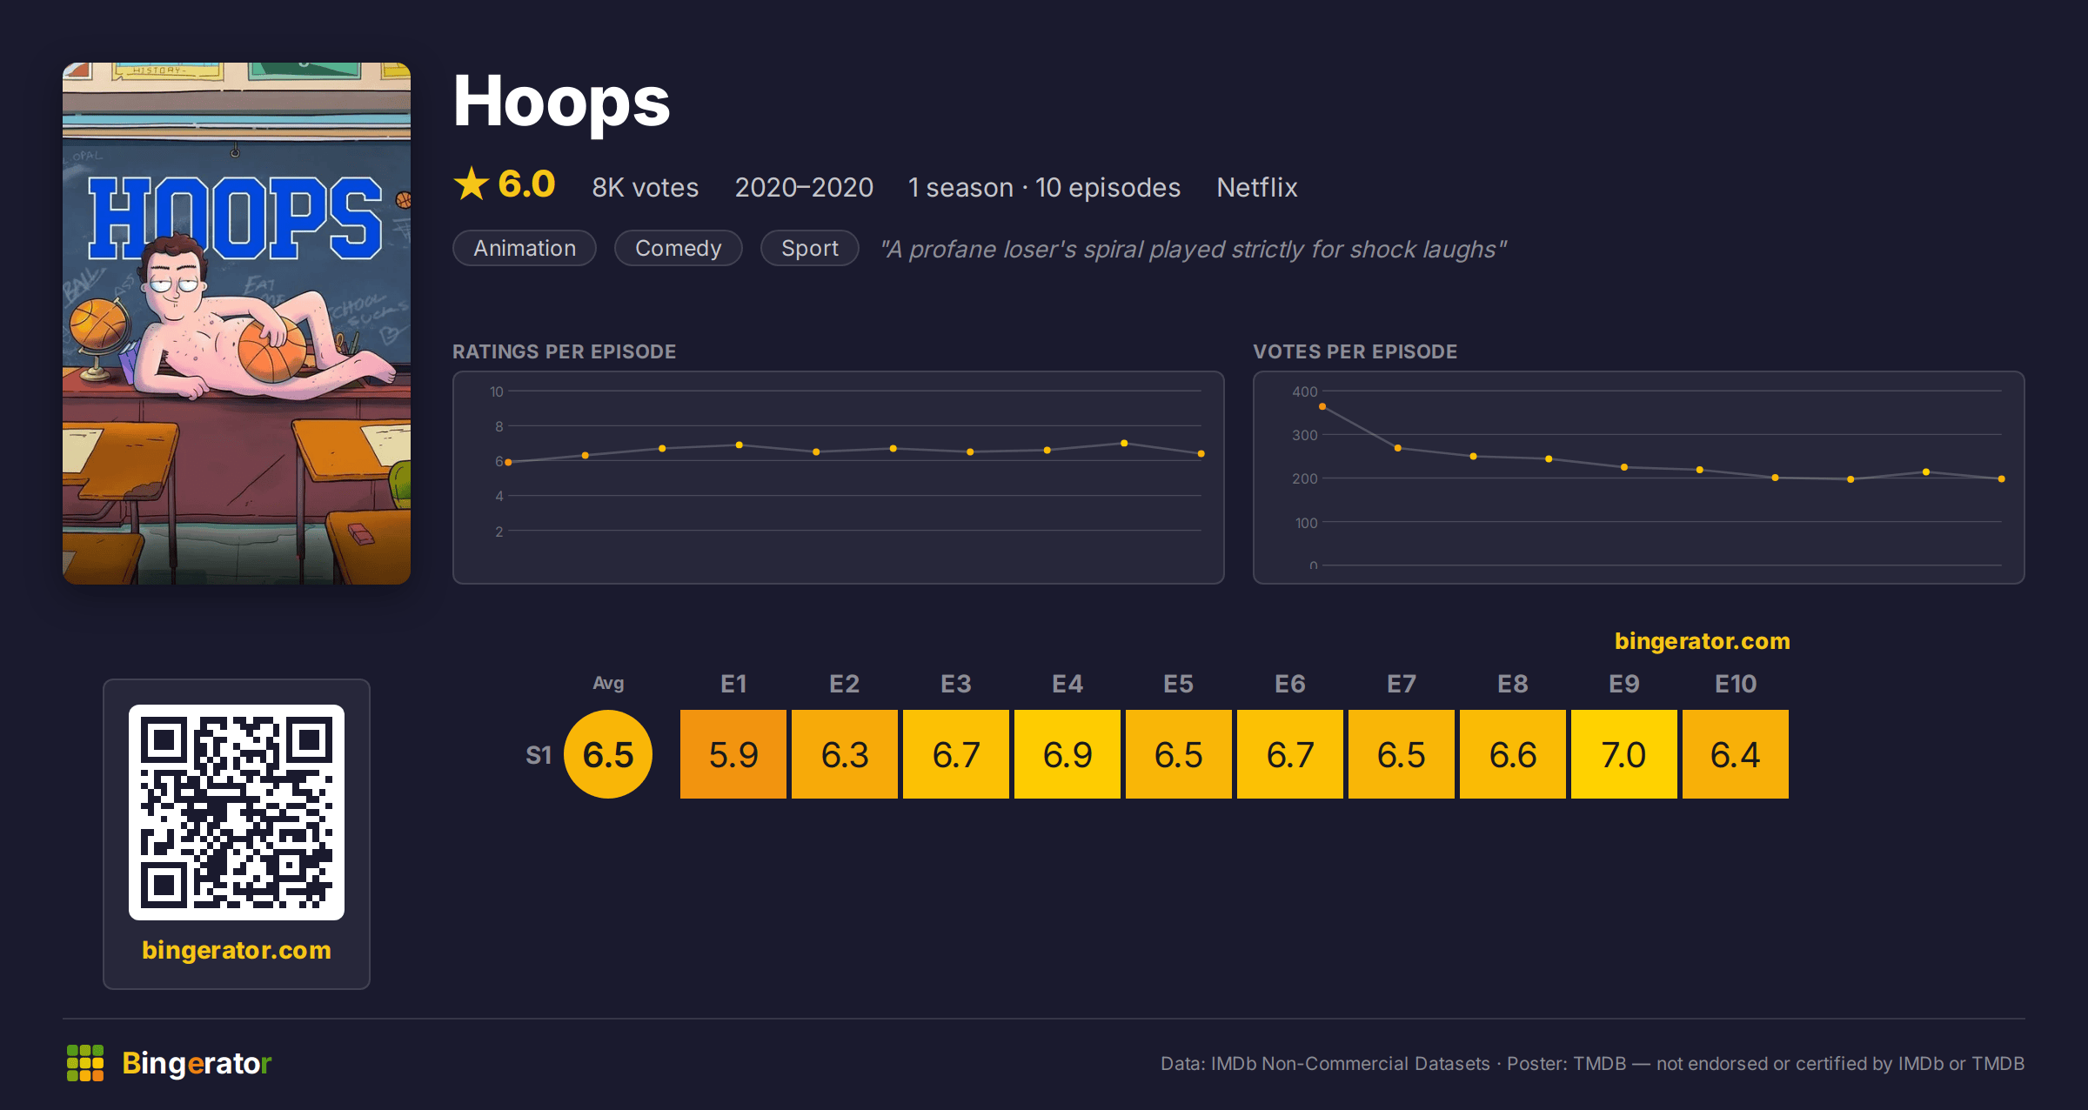Click first data point in votes chart
This screenshot has width=2088, height=1110.
click(1322, 406)
